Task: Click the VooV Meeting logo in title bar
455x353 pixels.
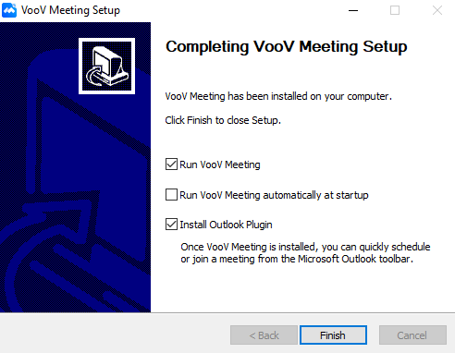Action: coord(9,10)
